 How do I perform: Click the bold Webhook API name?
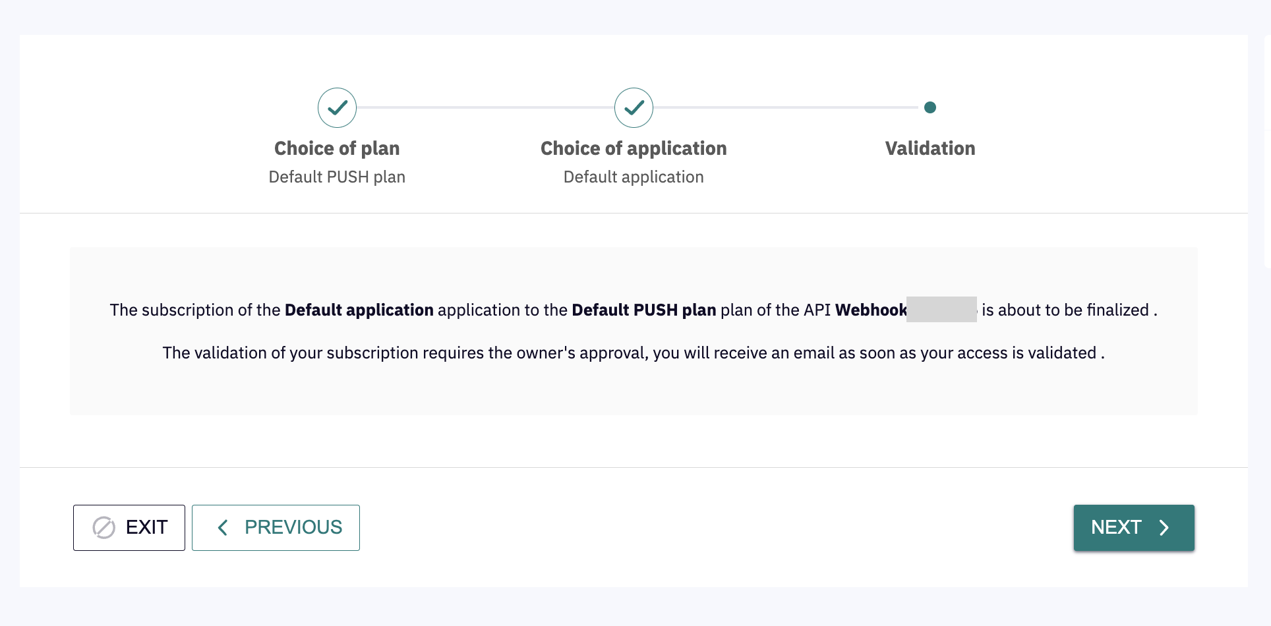click(x=870, y=310)
